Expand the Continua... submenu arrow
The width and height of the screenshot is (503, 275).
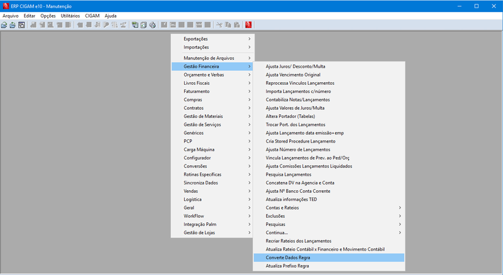click(x=400, y=233)
